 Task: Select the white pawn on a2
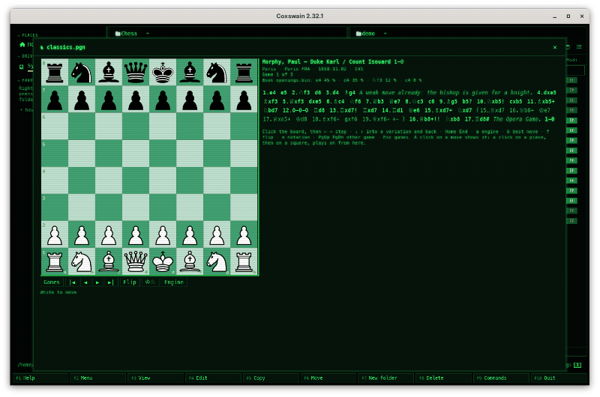point(55,234)
